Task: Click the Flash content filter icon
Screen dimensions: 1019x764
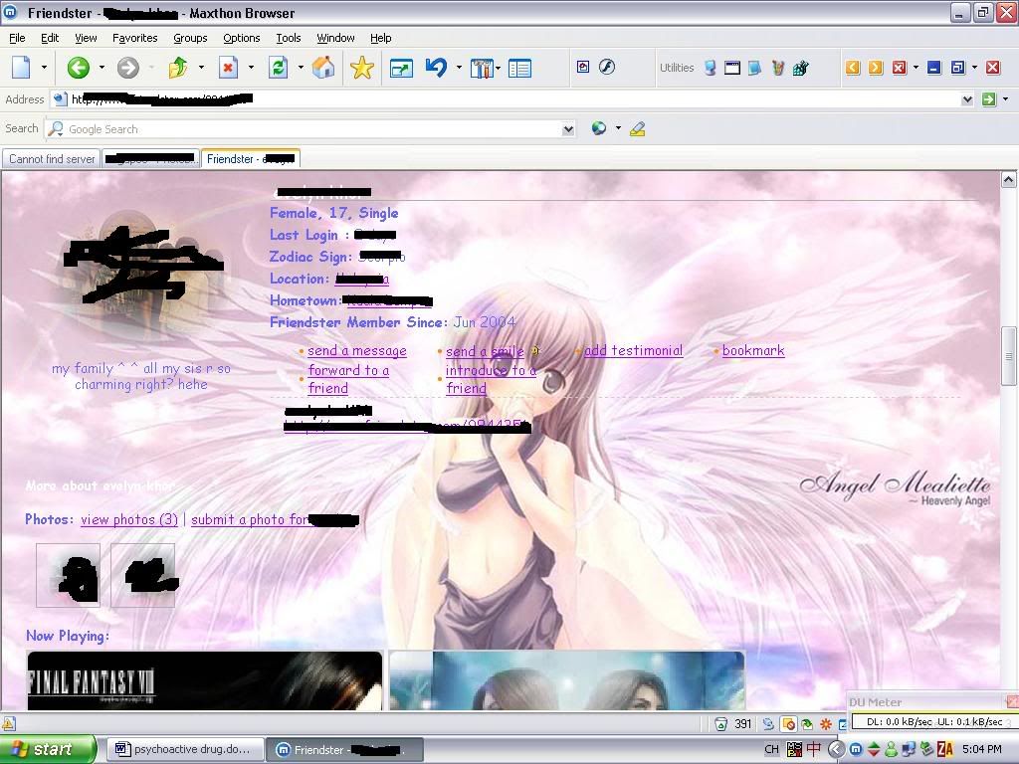Action: 607,67
